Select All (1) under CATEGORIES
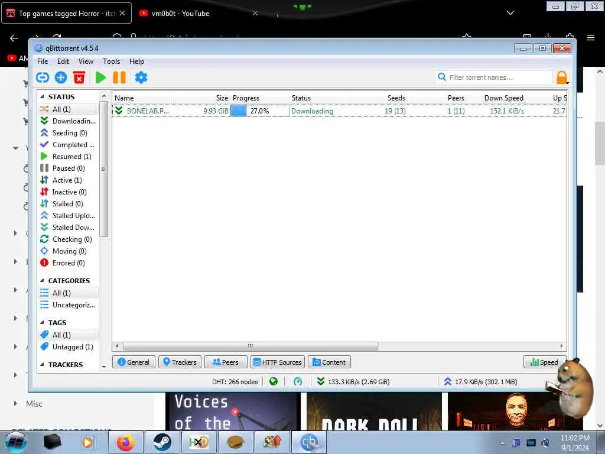 (69, 293)
